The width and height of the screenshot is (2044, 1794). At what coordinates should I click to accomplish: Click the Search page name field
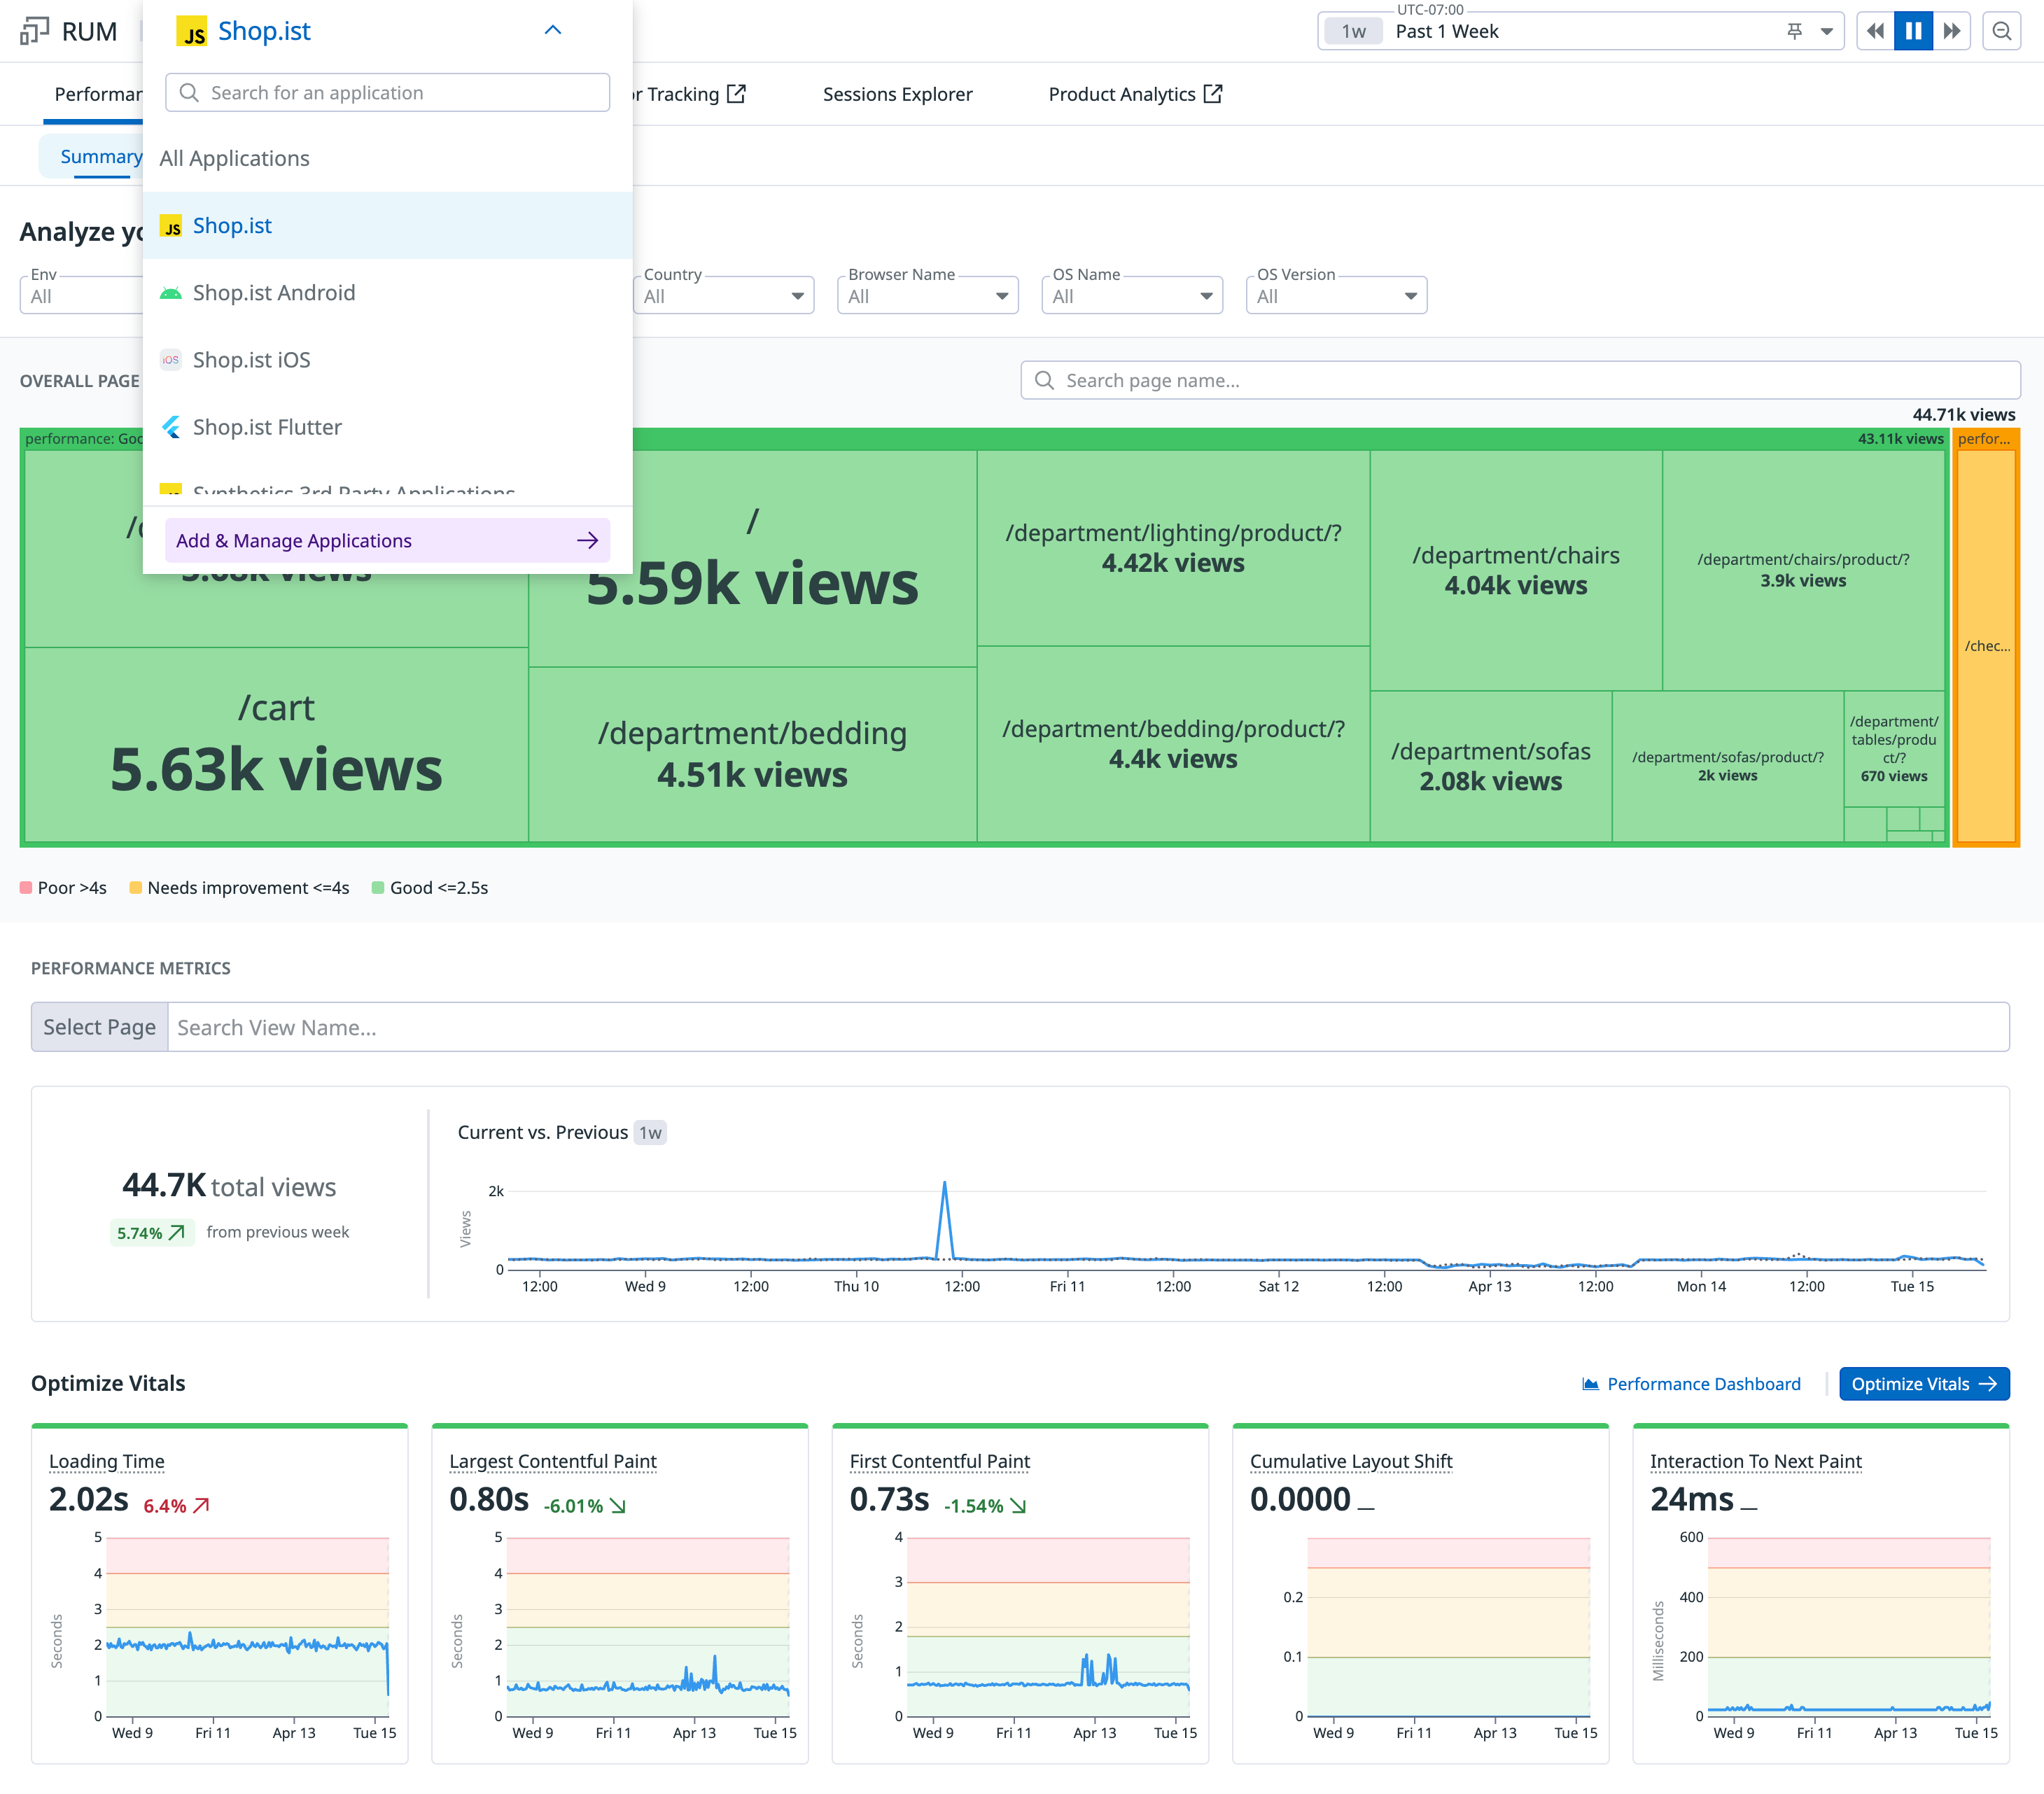[1520, 380]
